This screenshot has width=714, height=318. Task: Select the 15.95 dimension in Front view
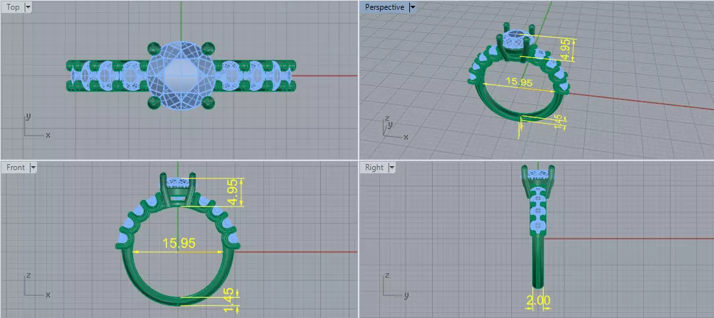[179, 243]
